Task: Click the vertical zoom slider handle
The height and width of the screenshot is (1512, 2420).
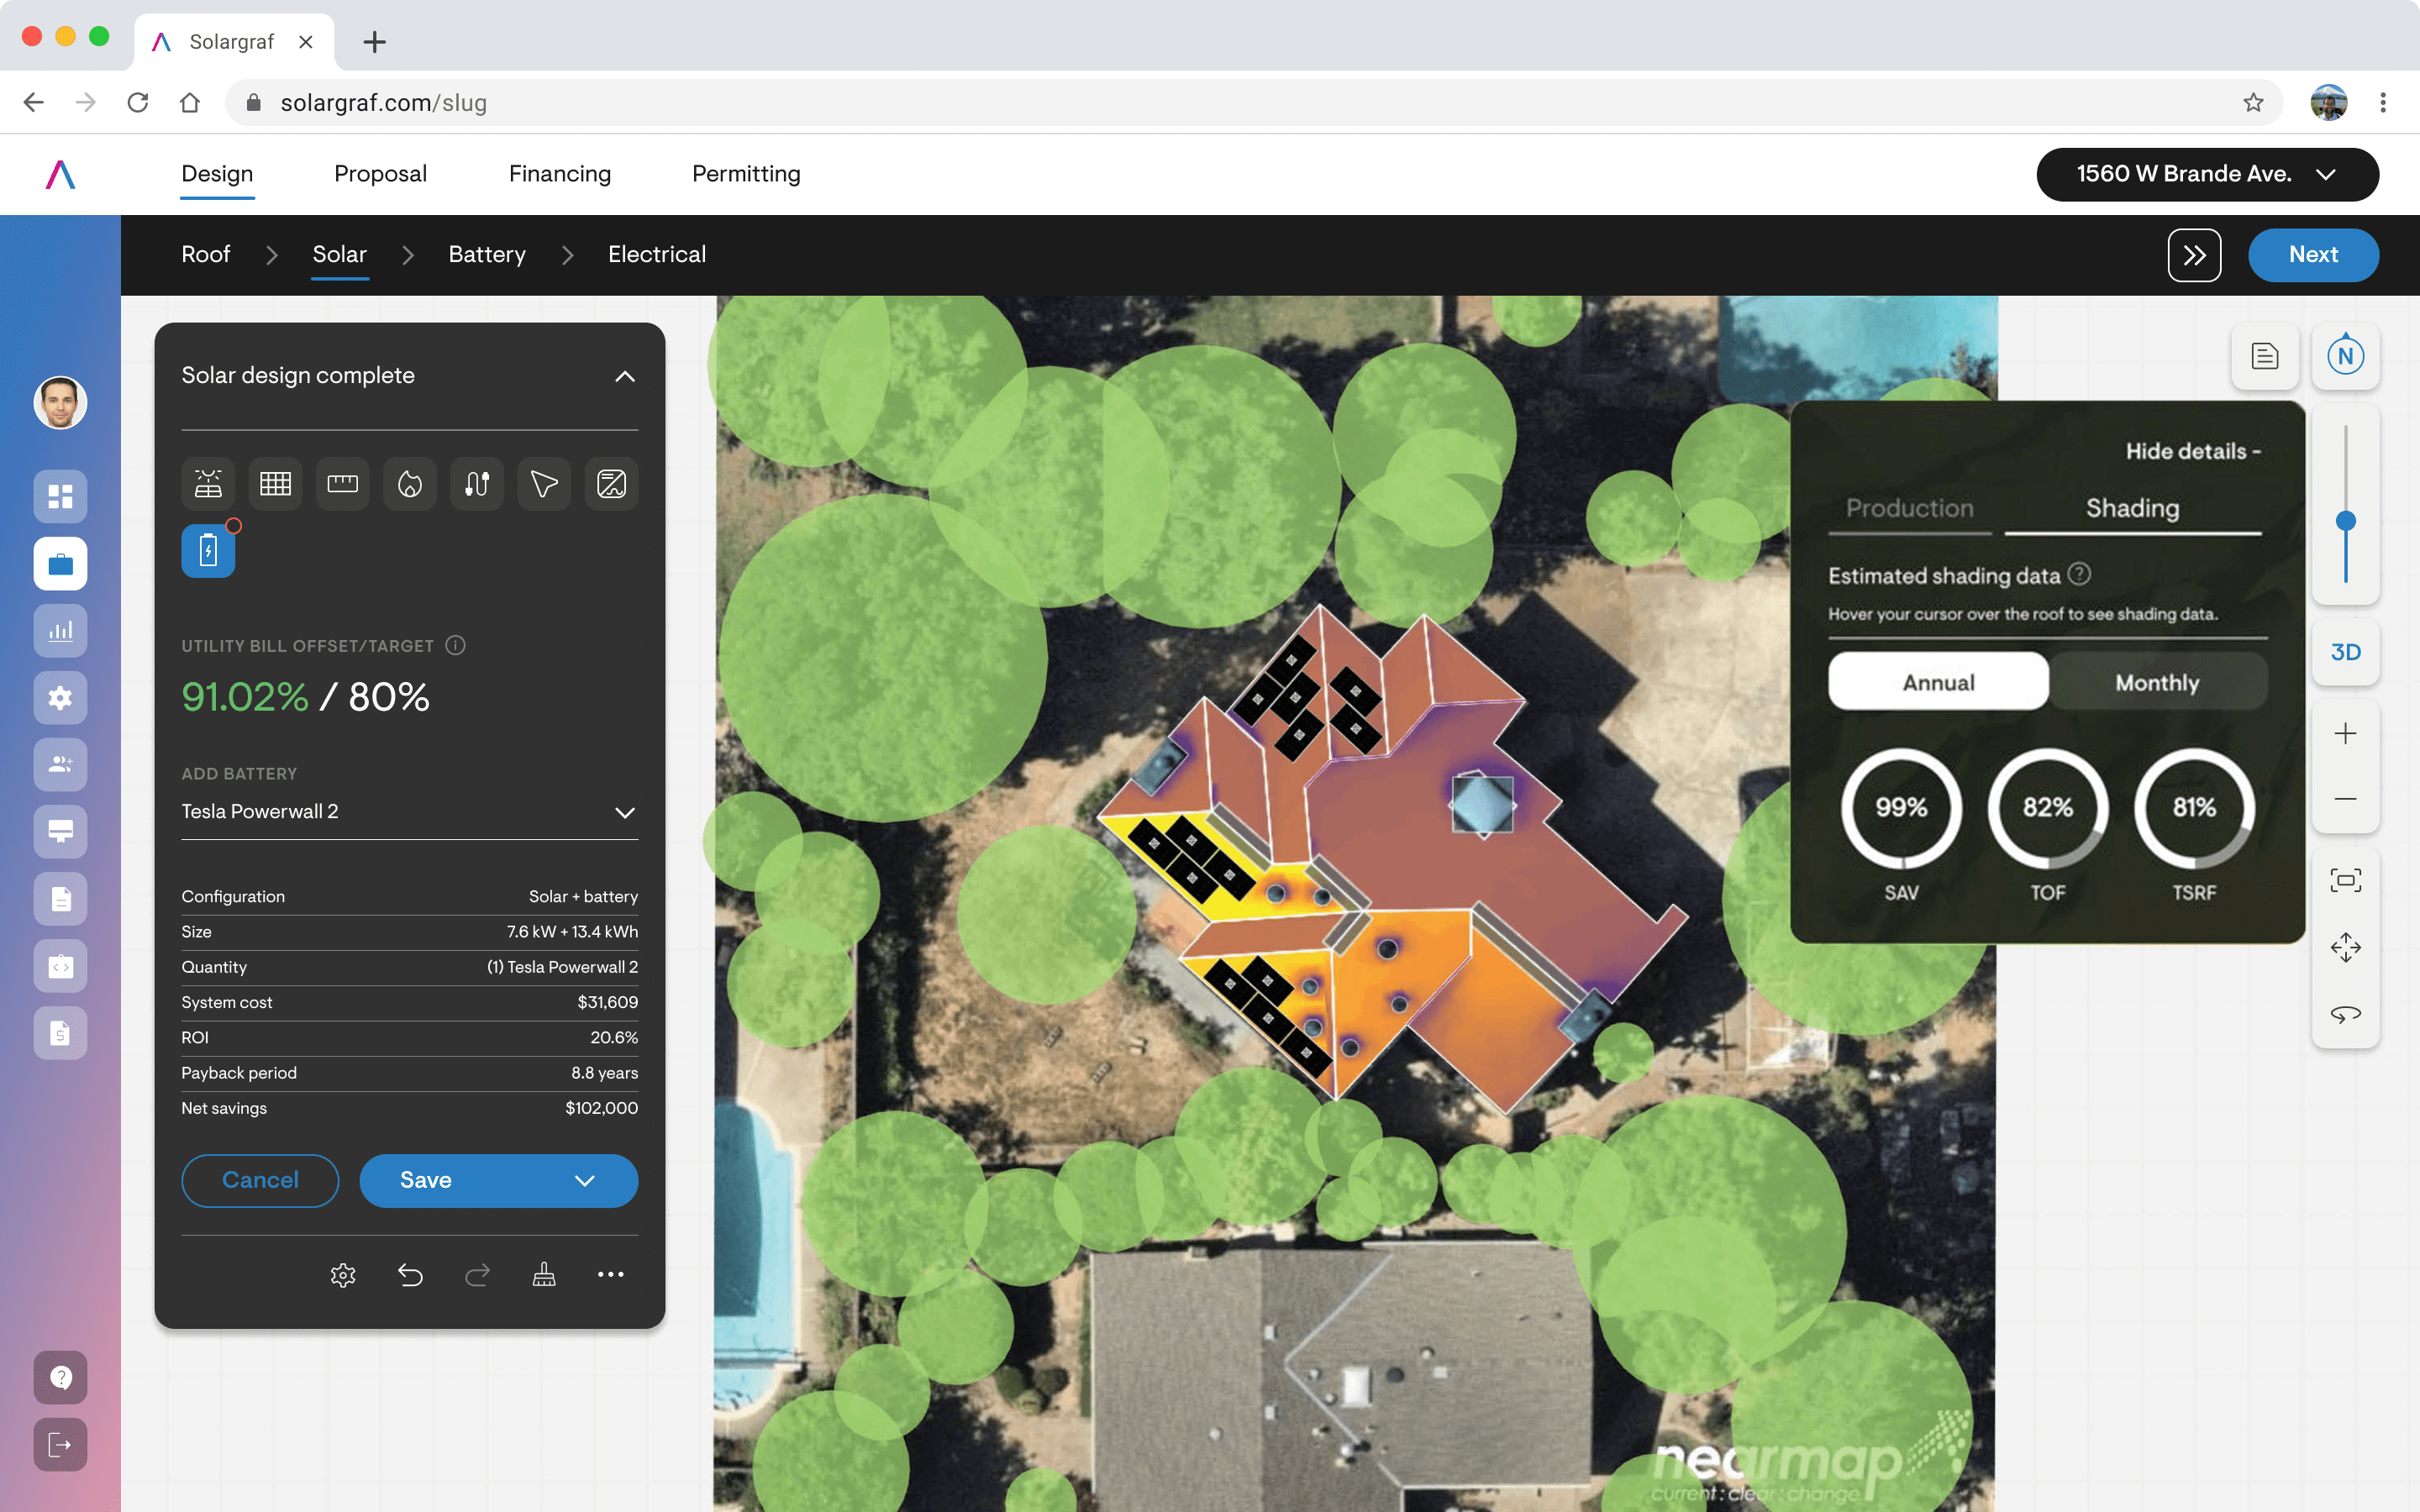Action: 2345,521
